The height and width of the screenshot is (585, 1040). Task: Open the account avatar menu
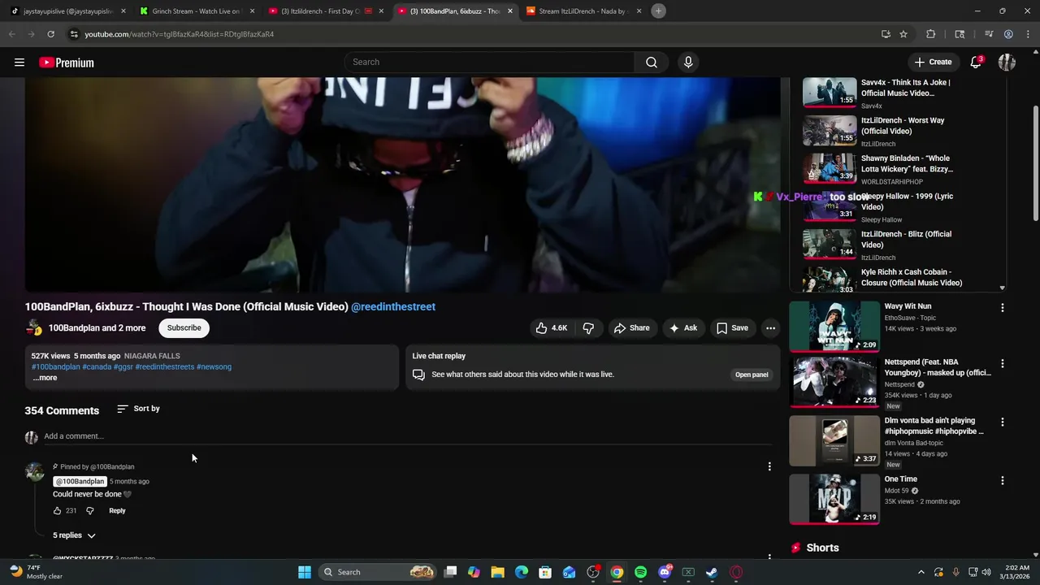[1007, 63]
